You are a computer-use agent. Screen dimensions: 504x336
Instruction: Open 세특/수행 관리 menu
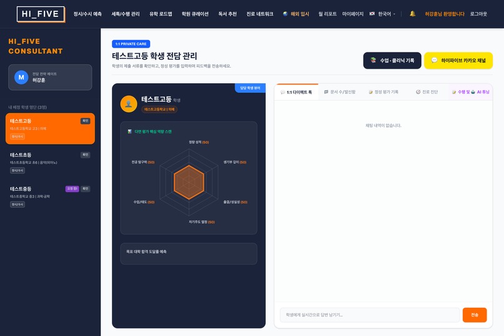pos(125,14)
